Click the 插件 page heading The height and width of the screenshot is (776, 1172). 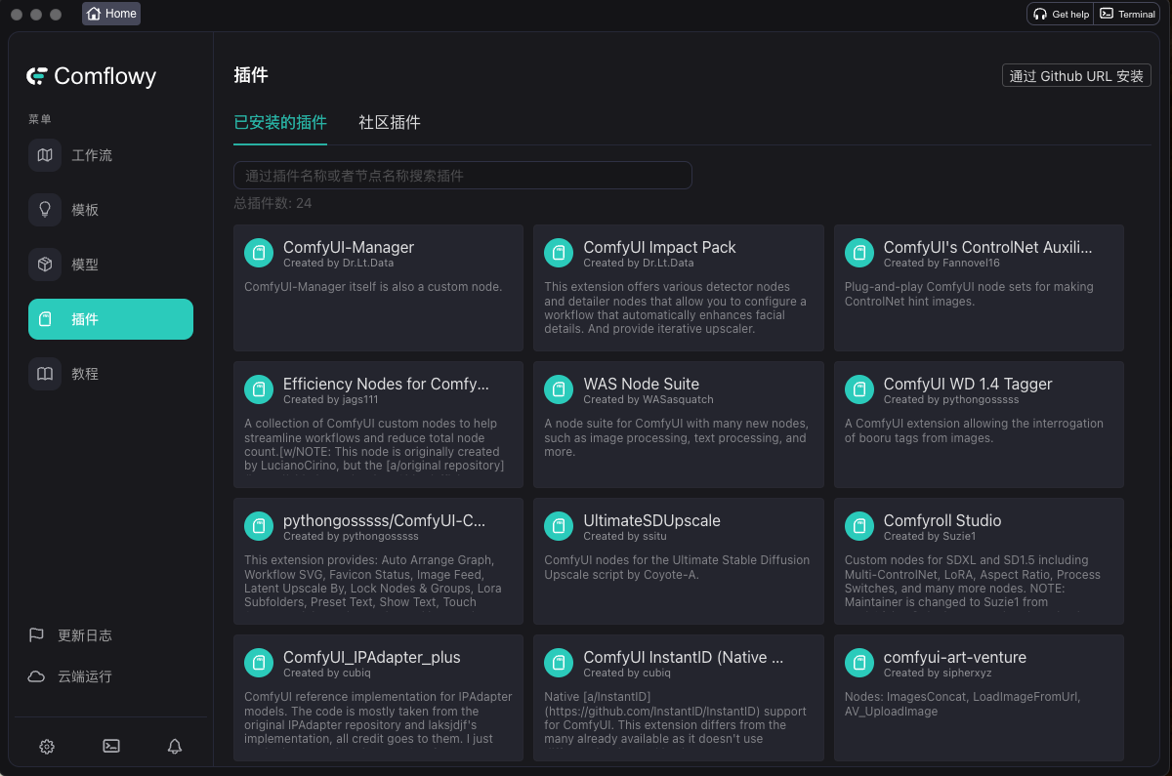click(x=251, y=75)
